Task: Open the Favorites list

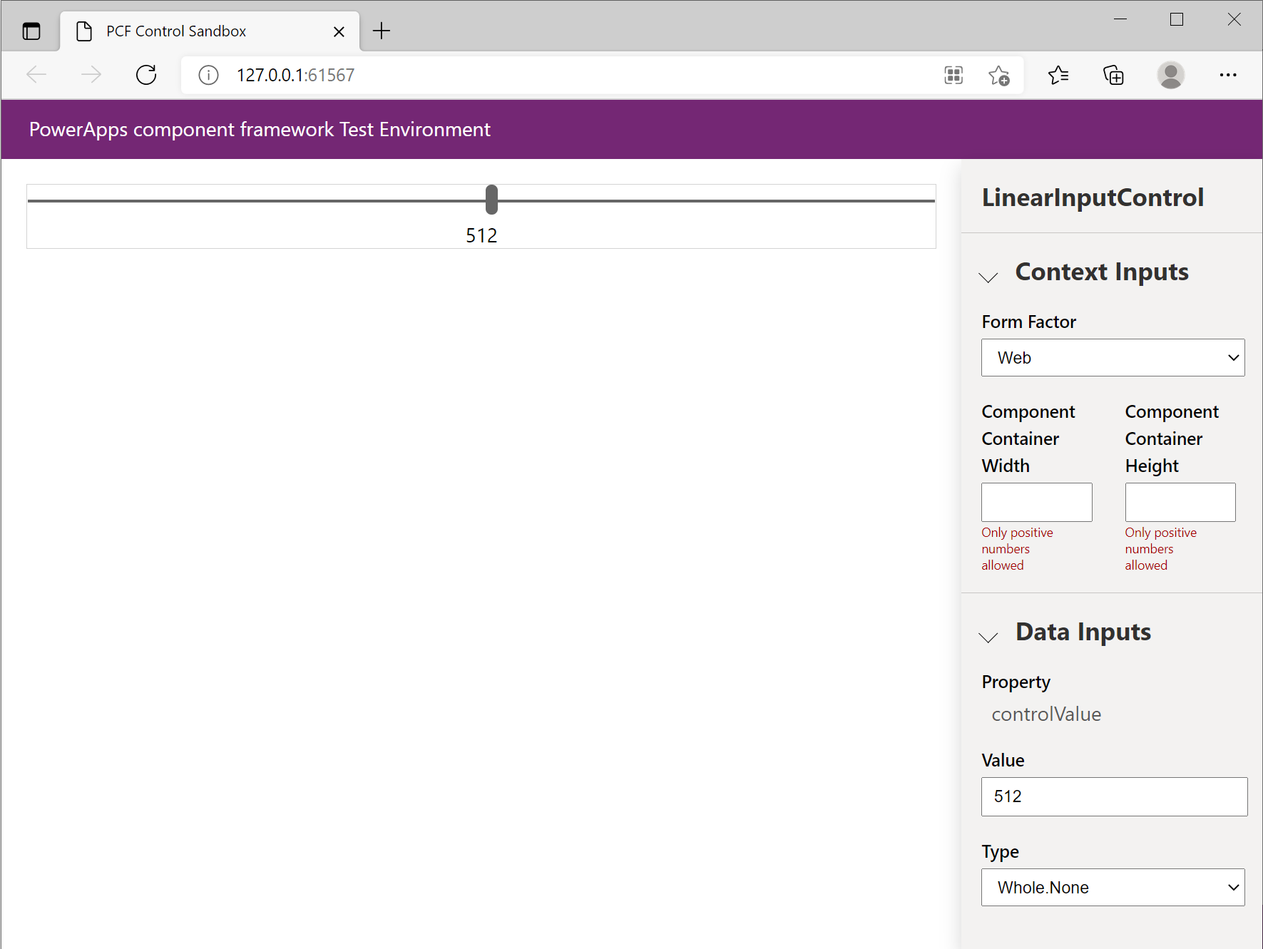Action: click(1058, 75)
